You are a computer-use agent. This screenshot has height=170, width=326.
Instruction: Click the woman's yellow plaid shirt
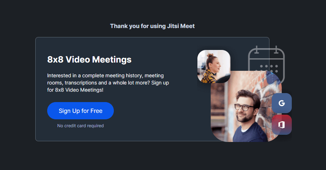[208, 76]
